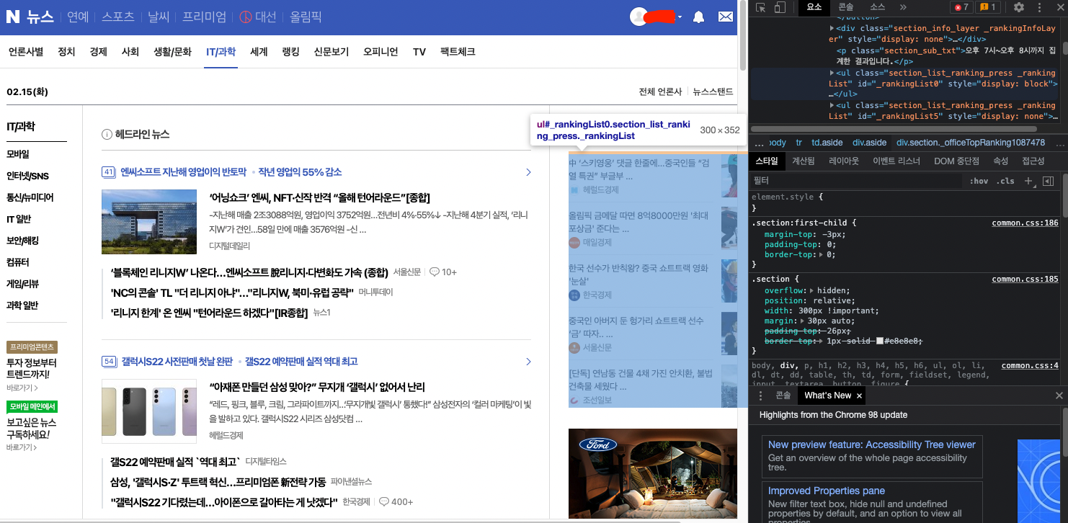
Task: Click the #e8e8e8 color swatch
Action: 880,340
